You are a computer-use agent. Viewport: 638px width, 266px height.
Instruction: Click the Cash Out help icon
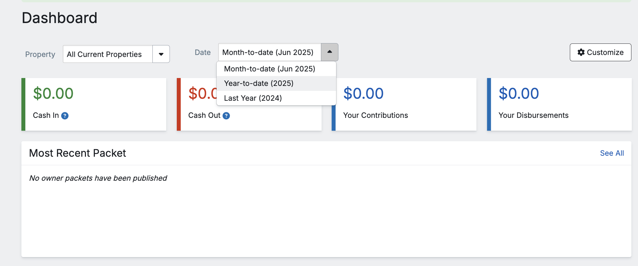226,116
